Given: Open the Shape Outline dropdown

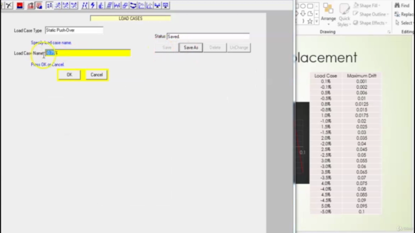Looking at the screenshot, I should 372,14.
